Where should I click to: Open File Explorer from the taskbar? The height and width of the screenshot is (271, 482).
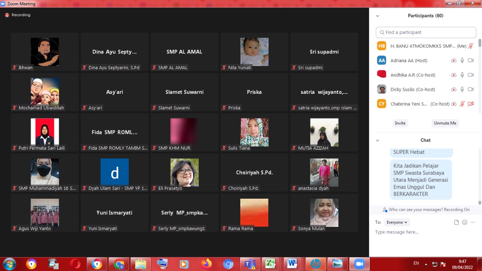tap(140, 264)
